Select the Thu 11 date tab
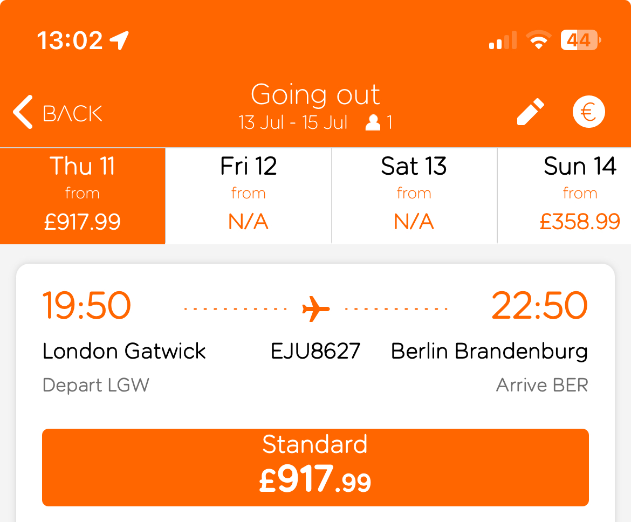This screenshot has width=631, height=522. pos(83,196)
